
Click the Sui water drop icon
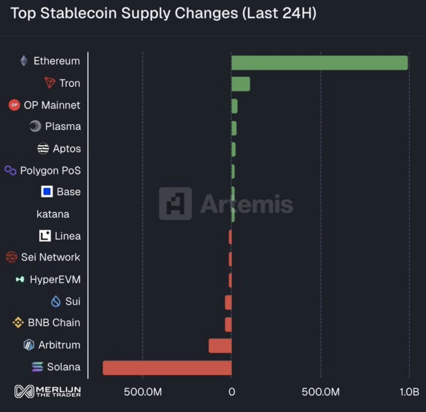click(56, 301)
